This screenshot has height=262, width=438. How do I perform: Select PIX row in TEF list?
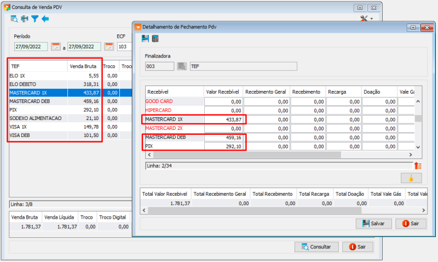tap(71, 110)
